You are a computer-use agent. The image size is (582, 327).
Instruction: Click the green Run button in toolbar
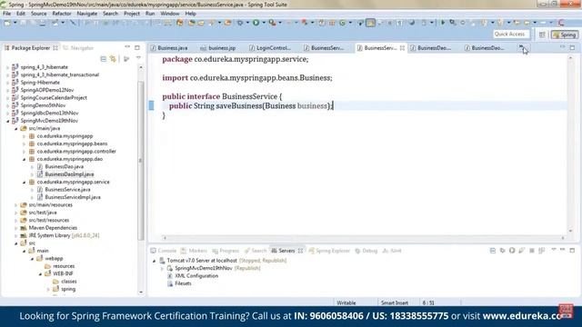(x=256, y=23)
